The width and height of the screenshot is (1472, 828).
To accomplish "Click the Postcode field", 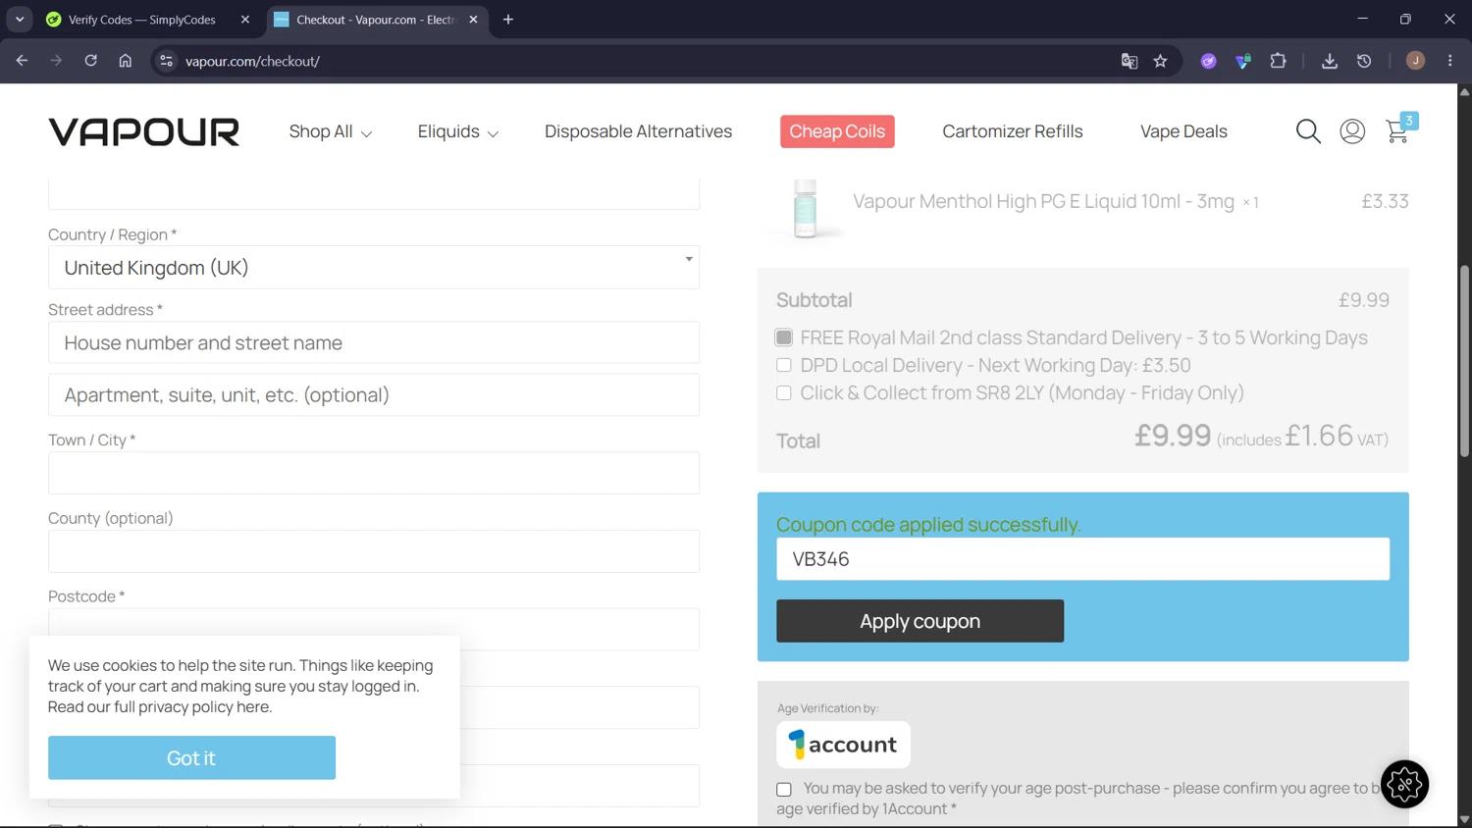I will tap(374, 629).
